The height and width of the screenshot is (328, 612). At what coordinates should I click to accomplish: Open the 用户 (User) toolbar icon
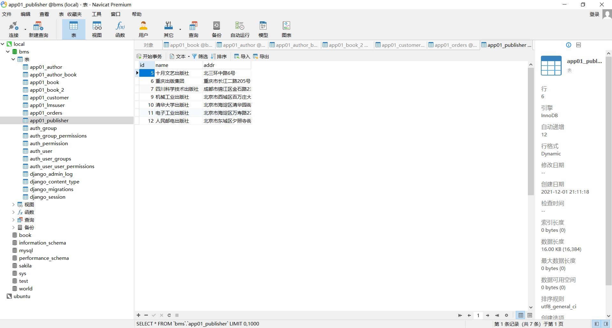143,29
